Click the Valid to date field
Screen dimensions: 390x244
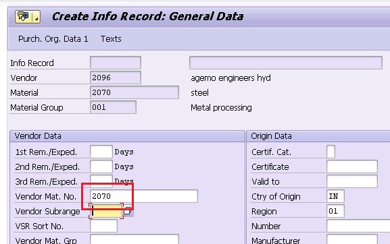coord(352,181)
